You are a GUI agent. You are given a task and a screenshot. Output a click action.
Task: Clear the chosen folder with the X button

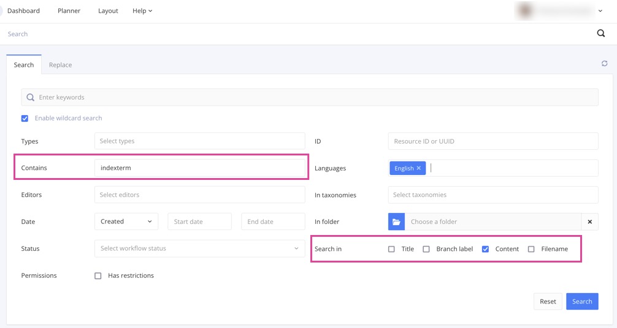(589, 222)
